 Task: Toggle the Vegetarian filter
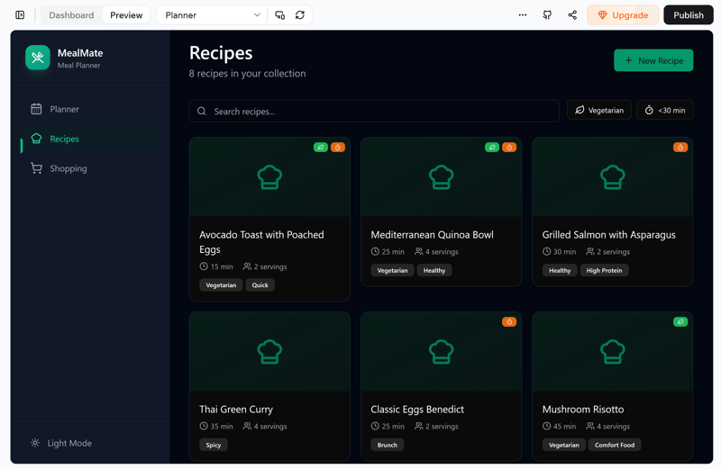(x=599, y=111)
